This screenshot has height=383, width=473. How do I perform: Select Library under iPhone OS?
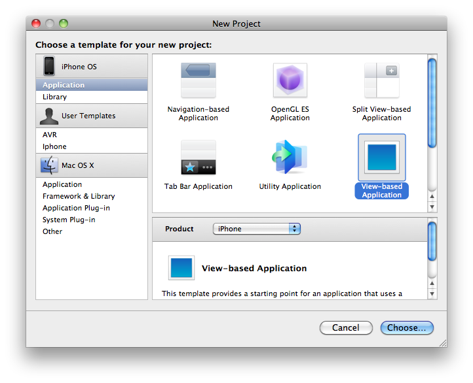click(x=92, y=97)
